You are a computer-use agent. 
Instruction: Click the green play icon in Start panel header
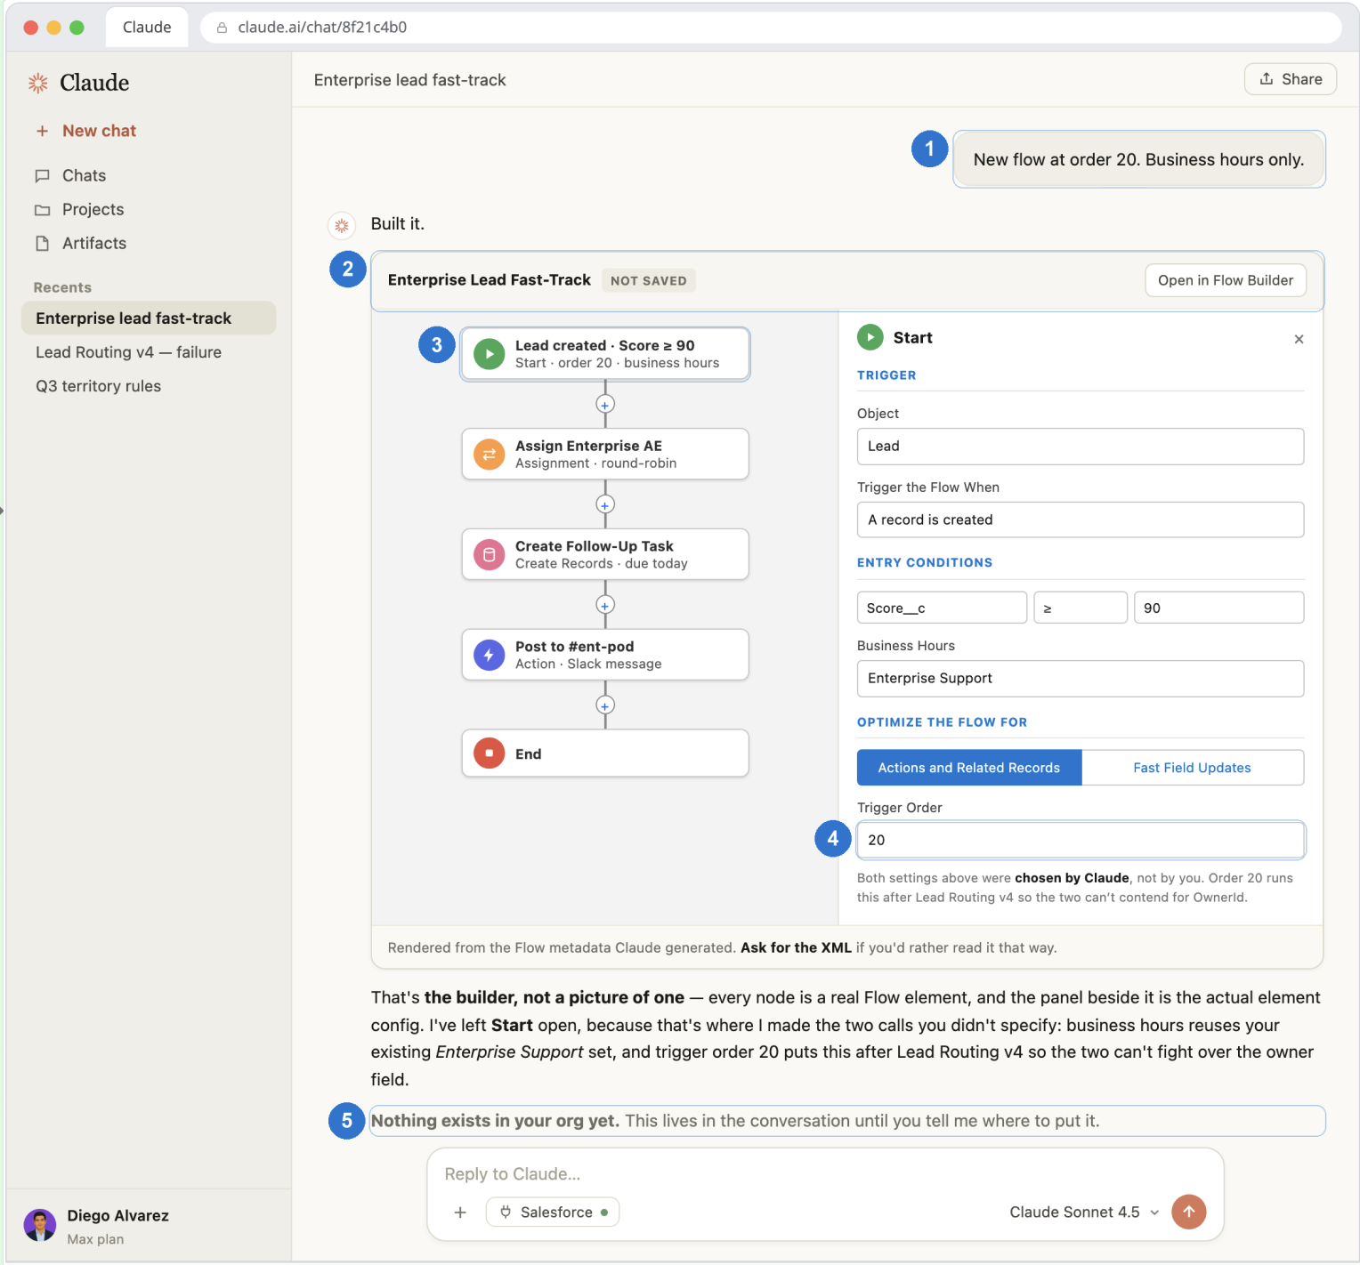click(x=870, y=337)
